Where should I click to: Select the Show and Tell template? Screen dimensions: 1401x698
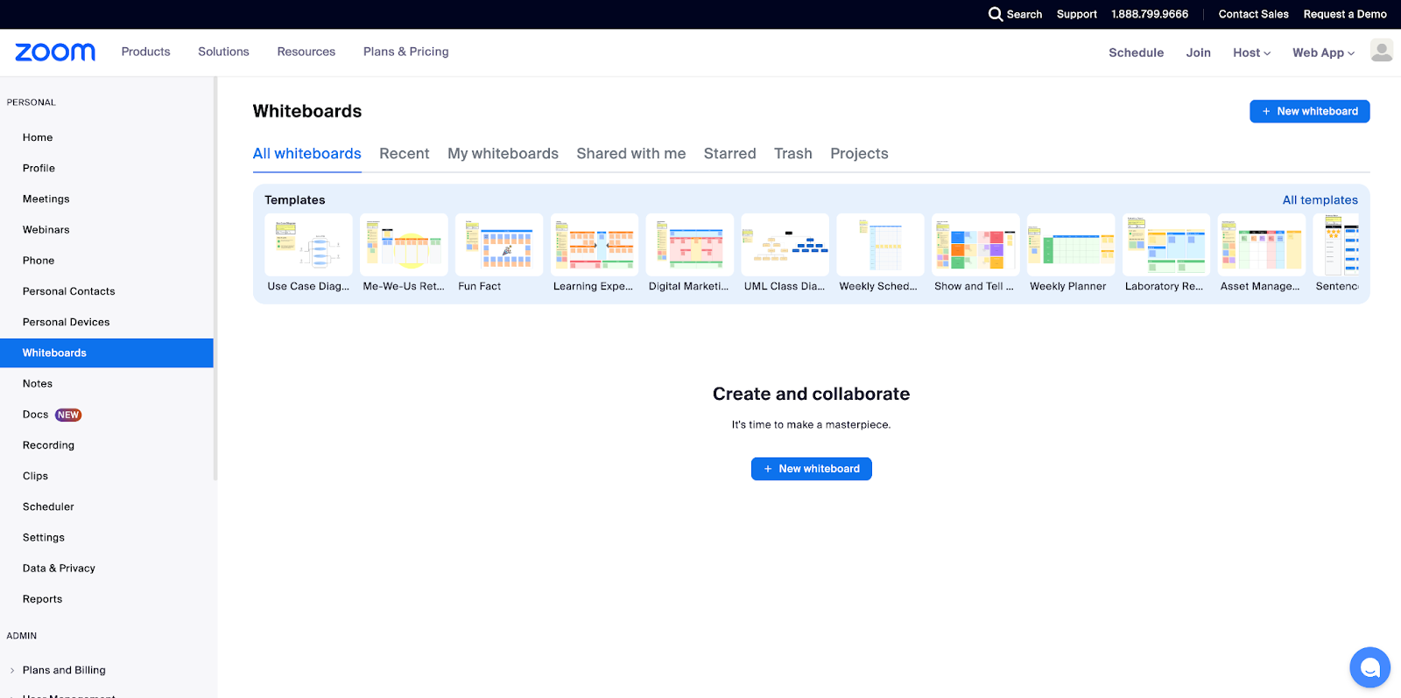tap(975, 254)
